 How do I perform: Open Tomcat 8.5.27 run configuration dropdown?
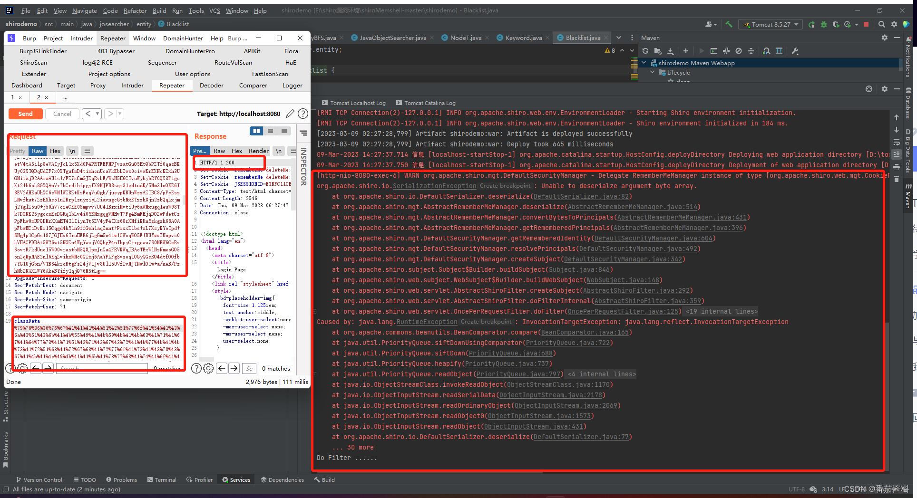(x=771, y=24)
